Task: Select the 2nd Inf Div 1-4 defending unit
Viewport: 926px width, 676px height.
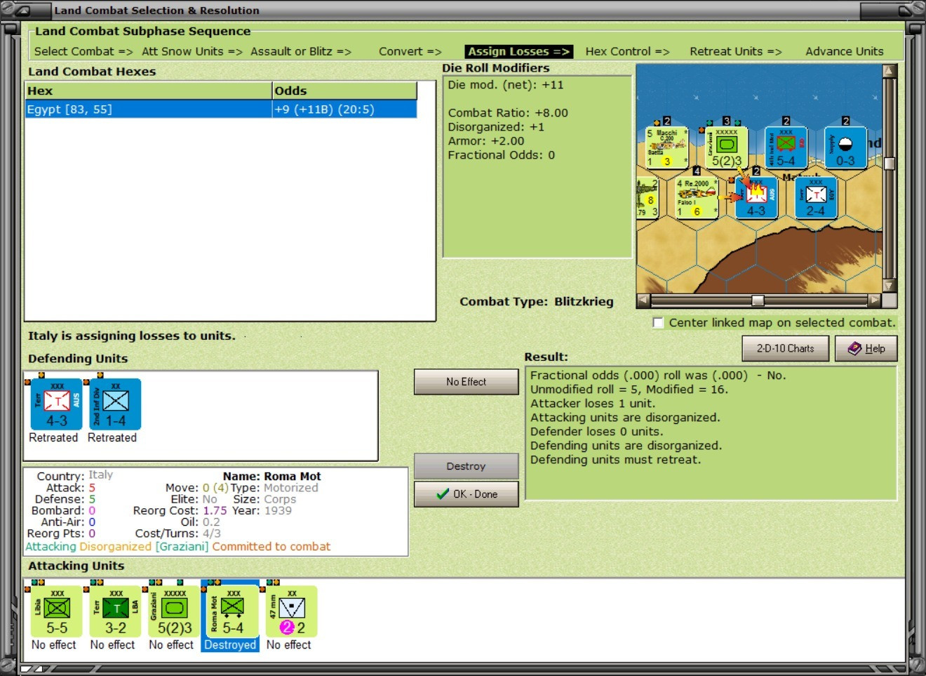Action: point(116,404)
